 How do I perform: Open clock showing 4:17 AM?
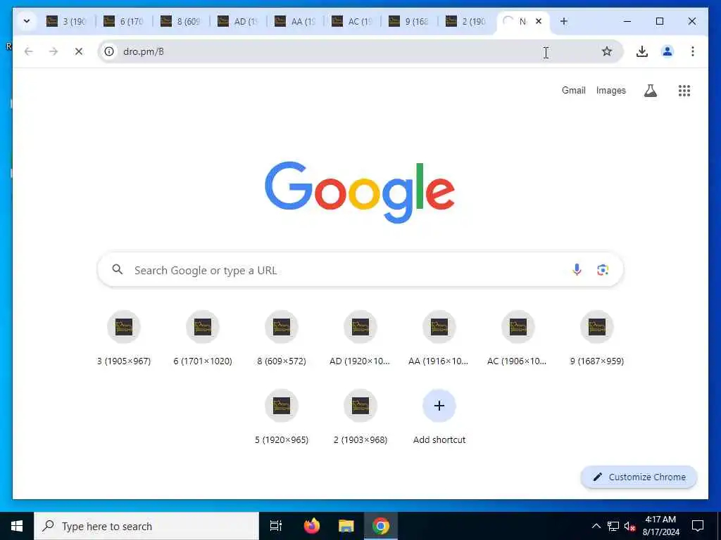(660, 526)
